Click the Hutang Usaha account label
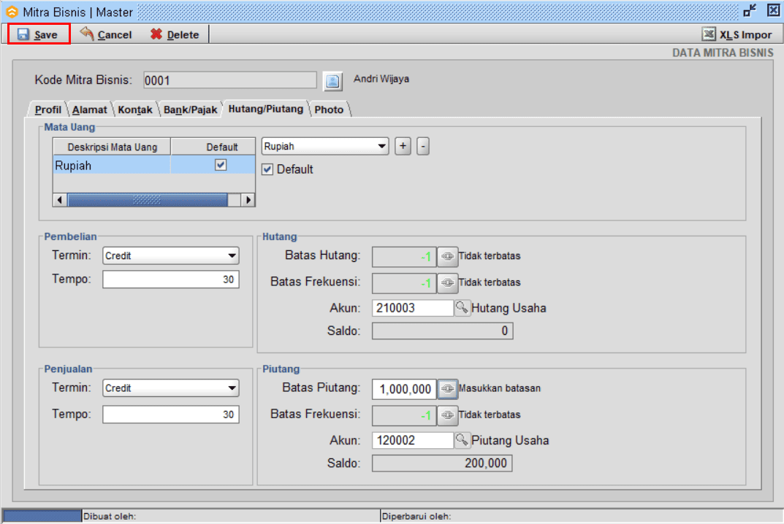784x524 pixels. click(x=509, y=308)
